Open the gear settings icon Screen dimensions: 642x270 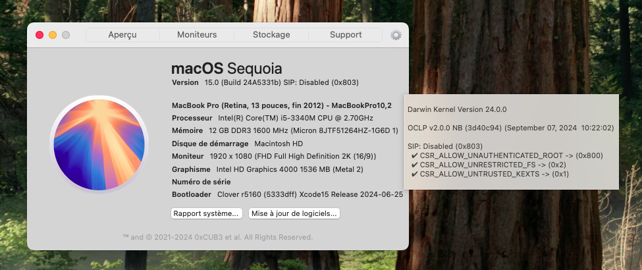tap(396, 35)
